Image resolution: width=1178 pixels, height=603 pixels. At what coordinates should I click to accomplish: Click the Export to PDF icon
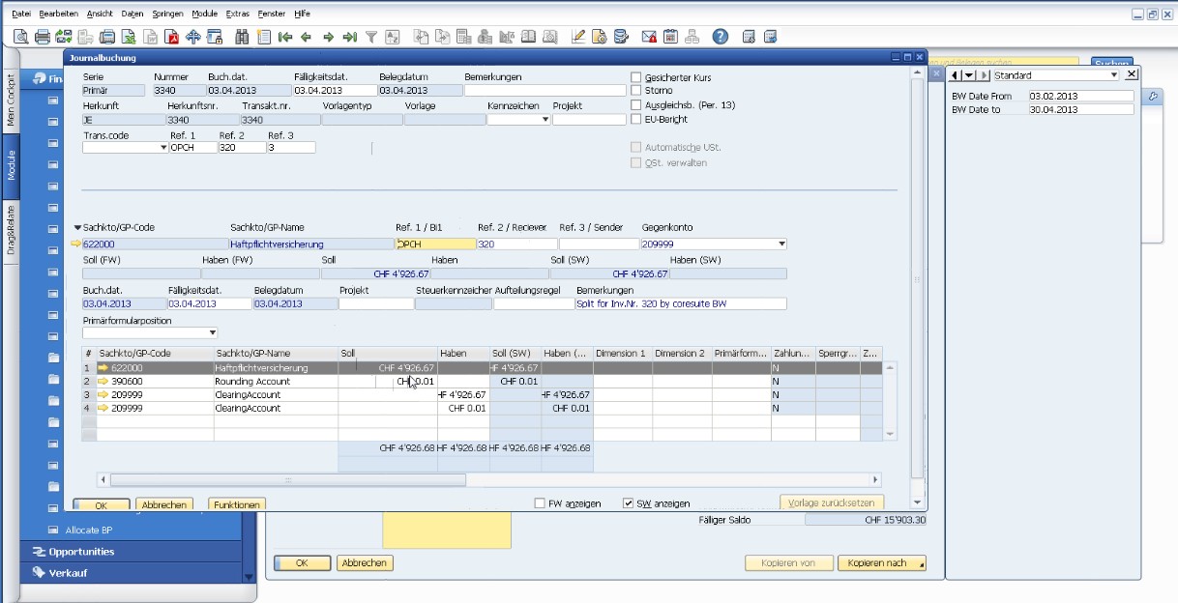pos(172,37)
